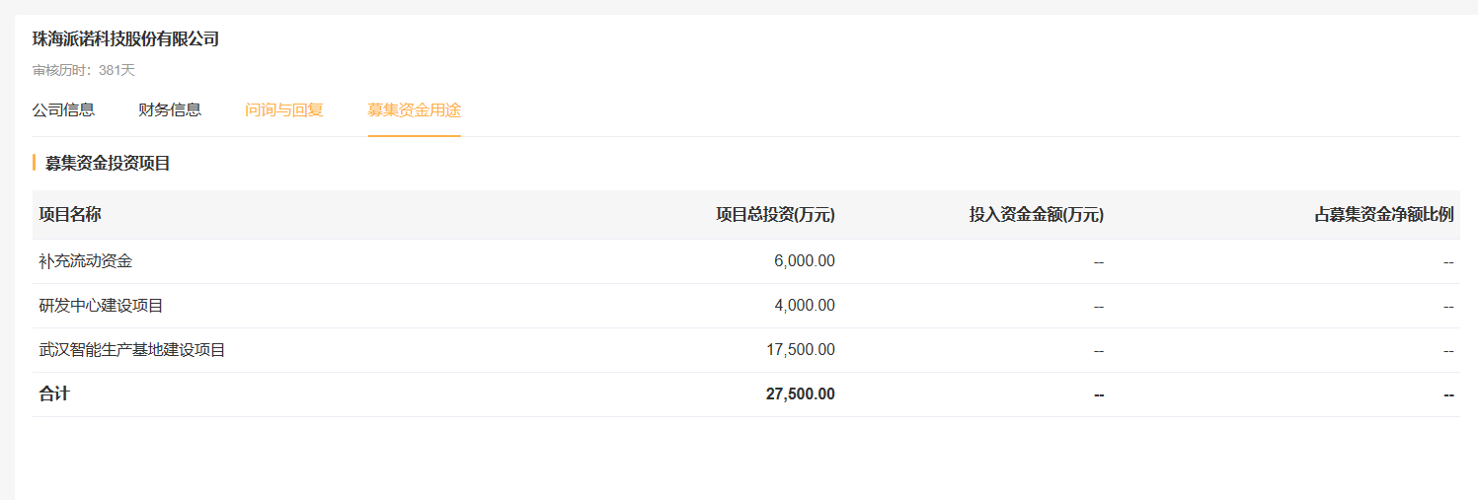1478x500 pixels.
Task: Click the 审核历时 381天 text
Action: [84, 70]
